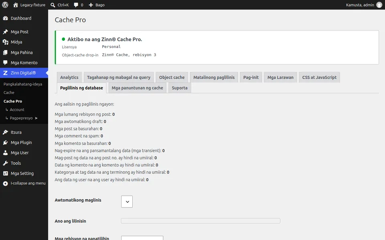
Task: Click the Mga awtomatikong draft count text
Action: (x=81, y=122)
